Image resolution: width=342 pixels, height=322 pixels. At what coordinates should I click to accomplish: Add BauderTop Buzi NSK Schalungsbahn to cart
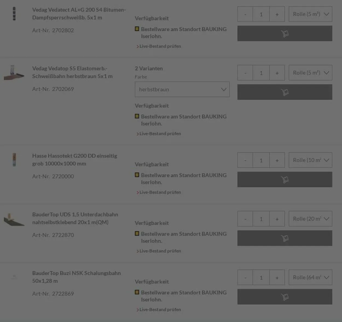coord(285,297)
